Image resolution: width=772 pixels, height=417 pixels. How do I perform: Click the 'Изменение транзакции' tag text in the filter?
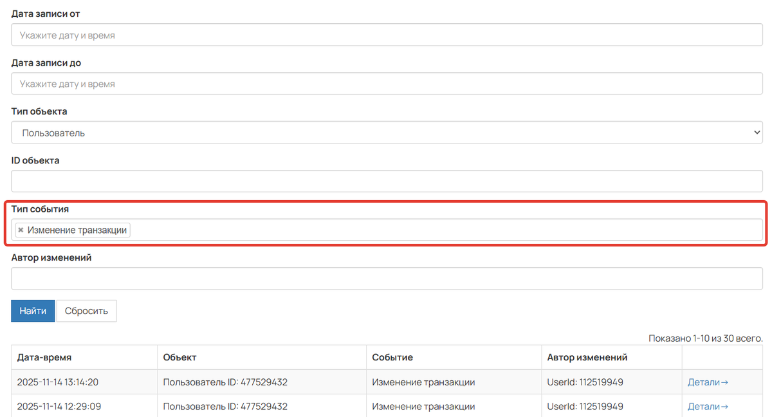[x=77, y=230]
